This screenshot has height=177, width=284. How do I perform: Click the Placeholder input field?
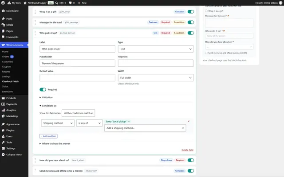click(77, 63)
